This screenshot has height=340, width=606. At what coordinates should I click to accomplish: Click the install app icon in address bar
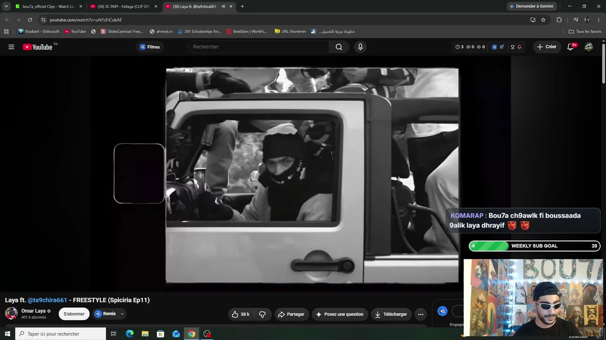point(533,20)
